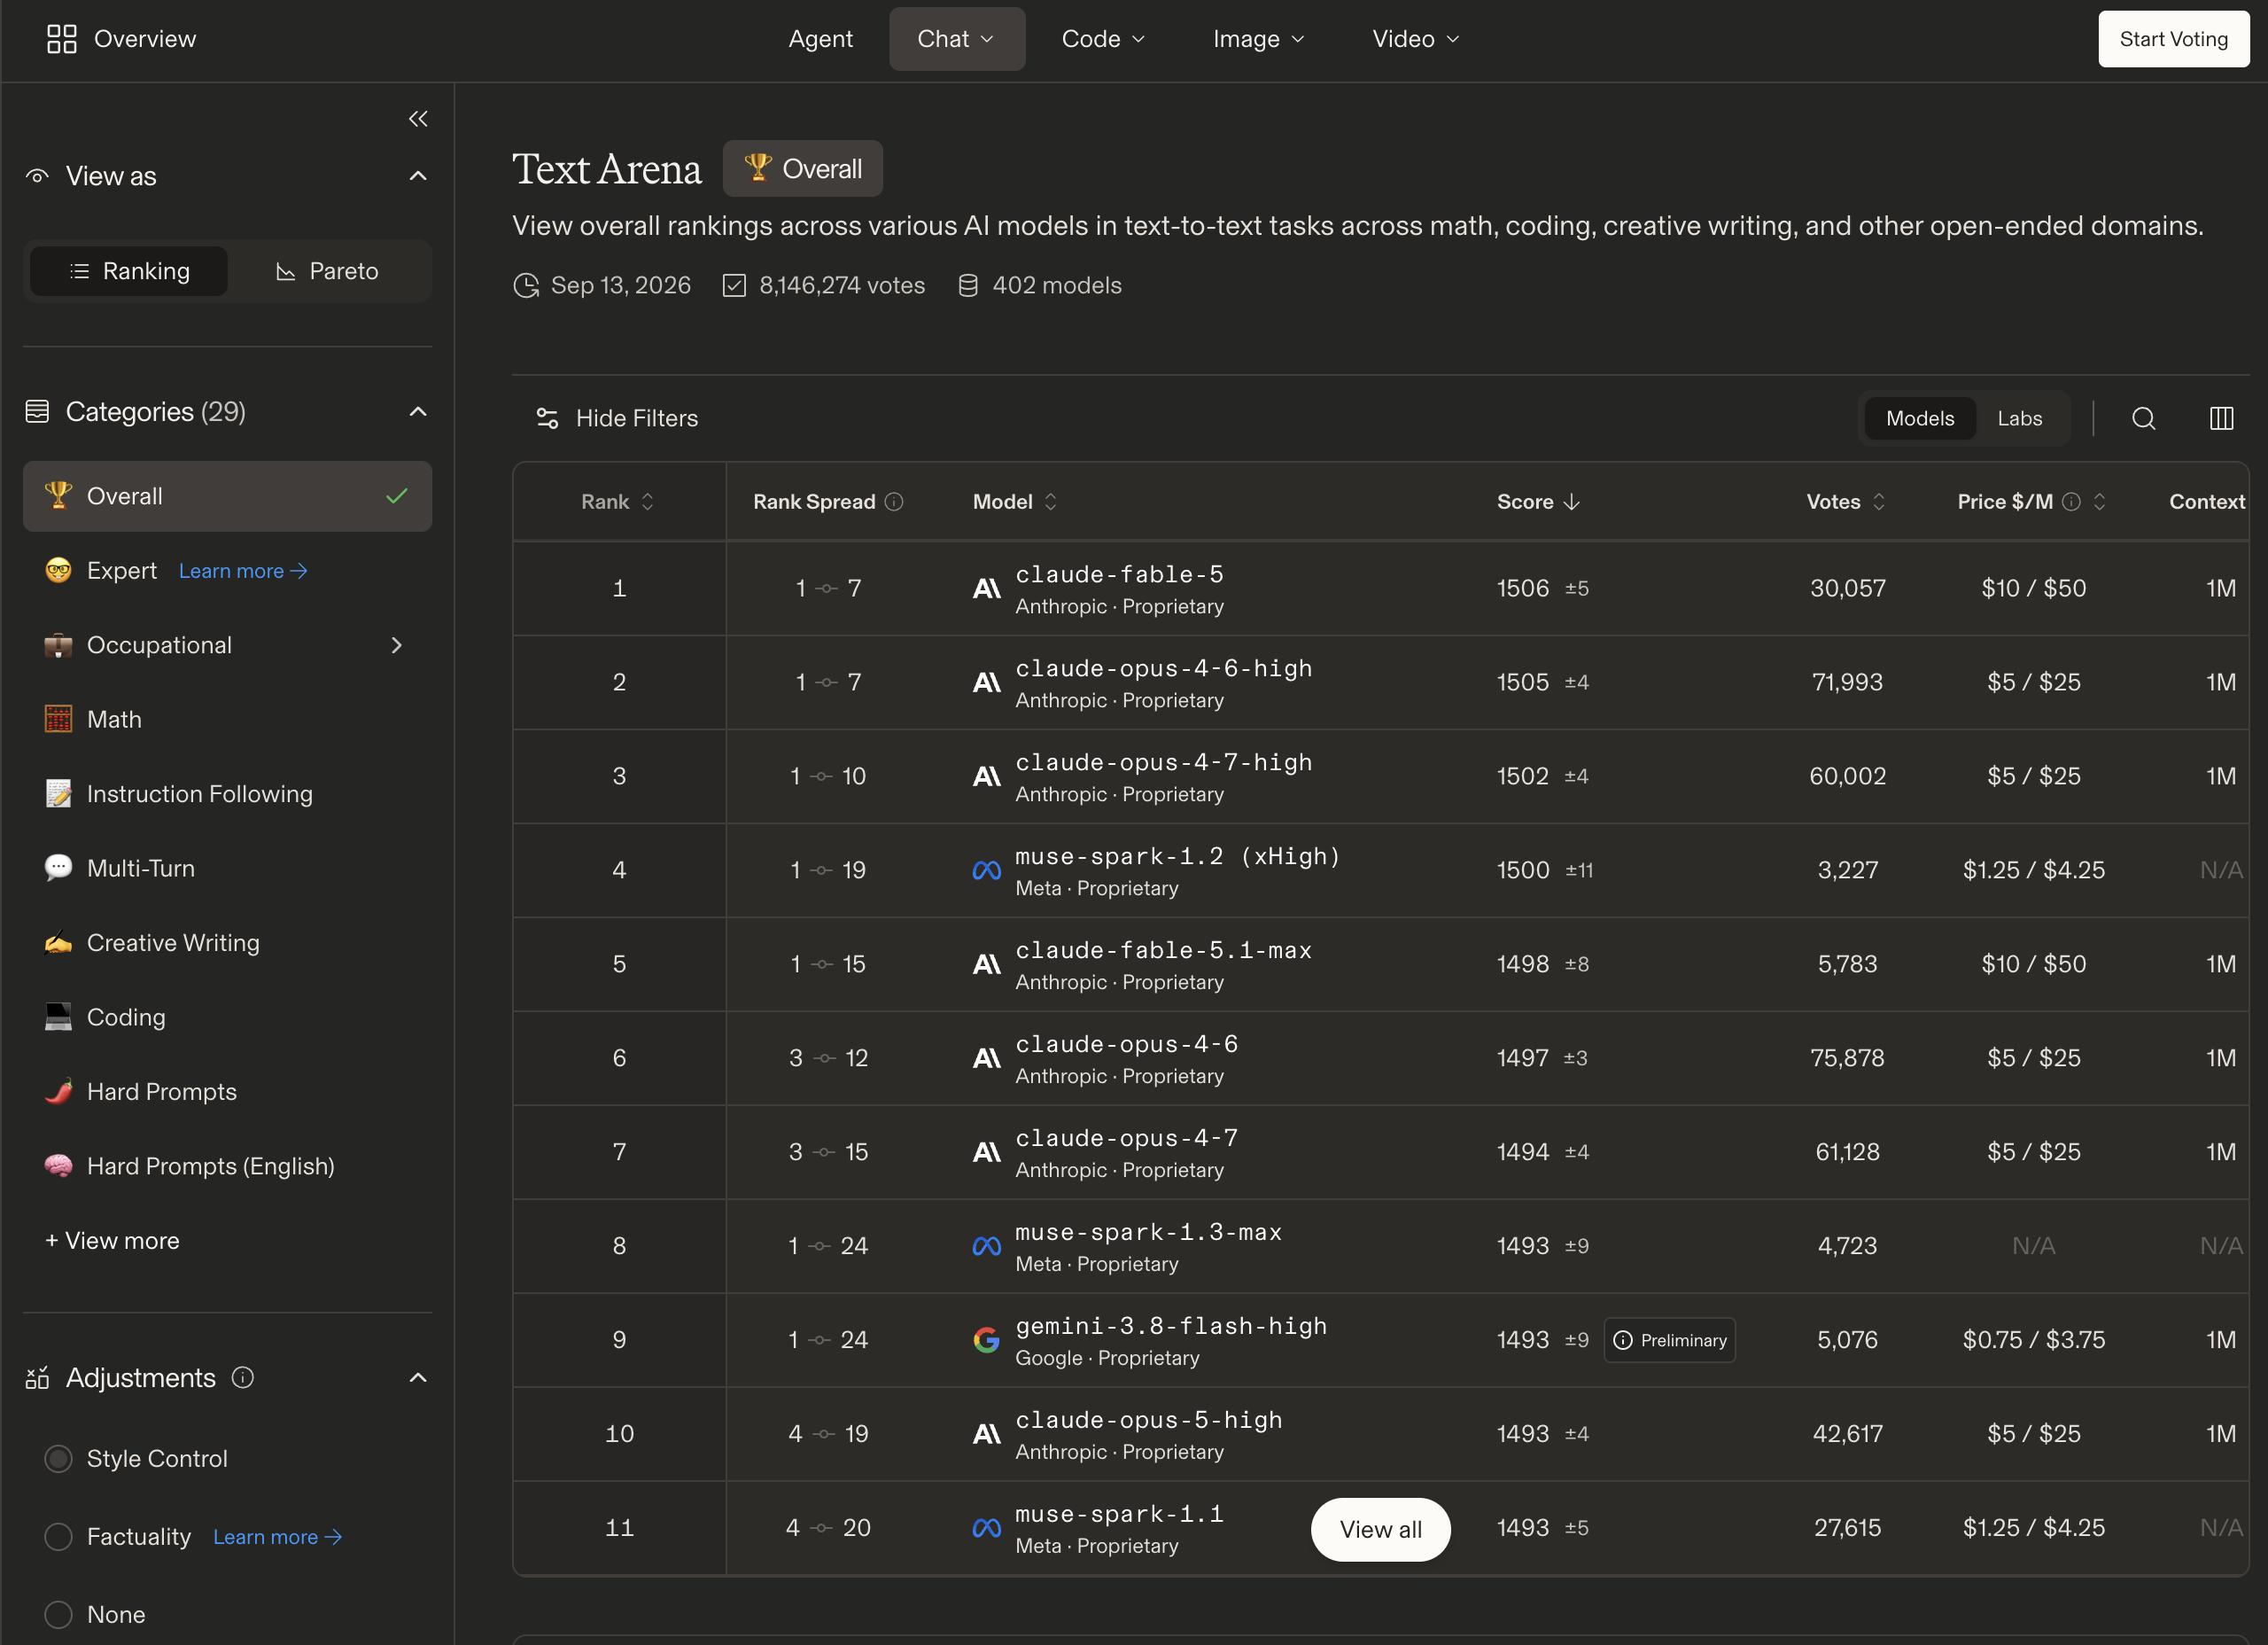Image resolution: width=2268 pixels, height=1645 pixels.
Task: Click the trophy icon beside Overall category
Action: (58, 495)
